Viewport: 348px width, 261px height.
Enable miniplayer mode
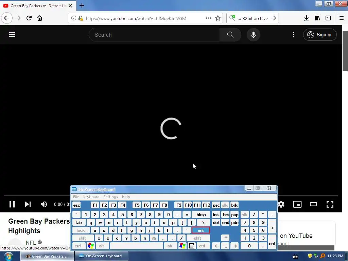coord(297,204)
